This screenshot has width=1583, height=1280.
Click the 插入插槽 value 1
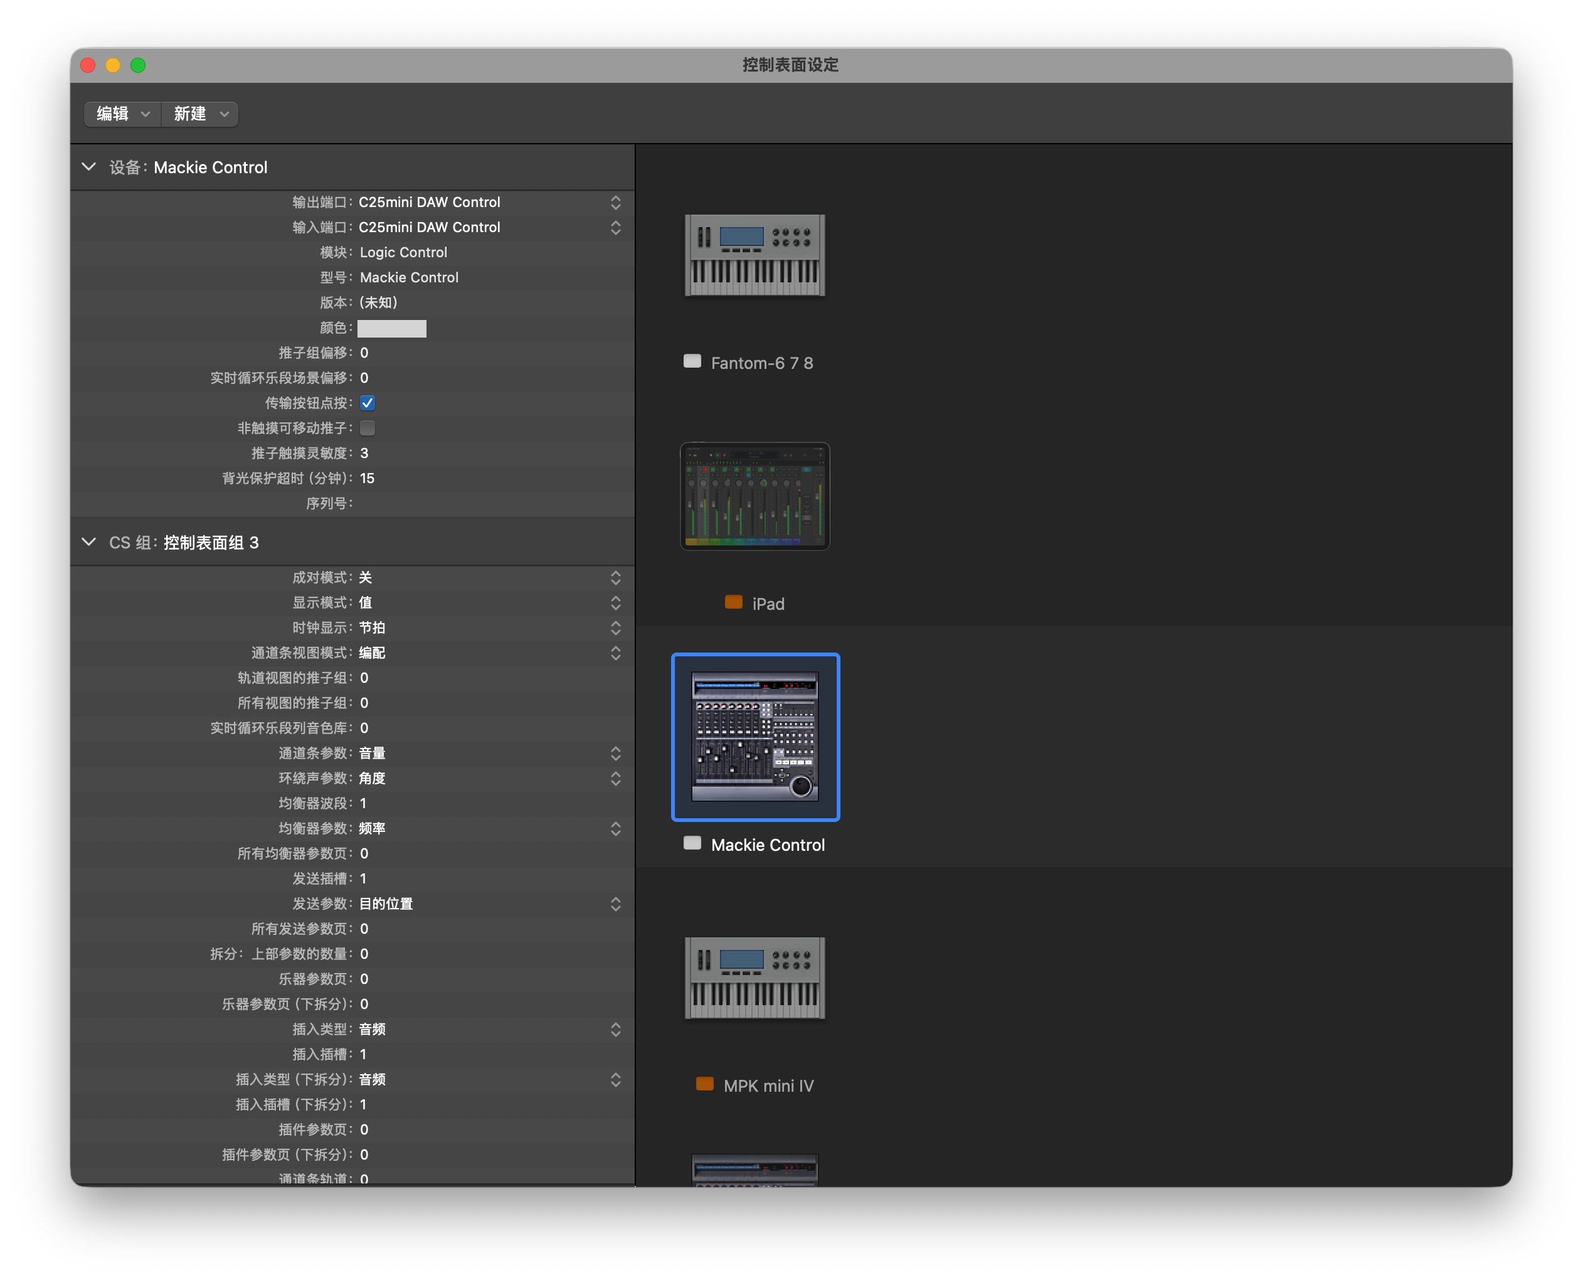(363, 1054)
